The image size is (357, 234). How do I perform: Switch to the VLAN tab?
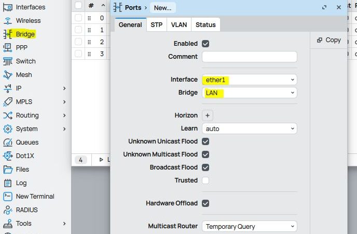(179, 24)
